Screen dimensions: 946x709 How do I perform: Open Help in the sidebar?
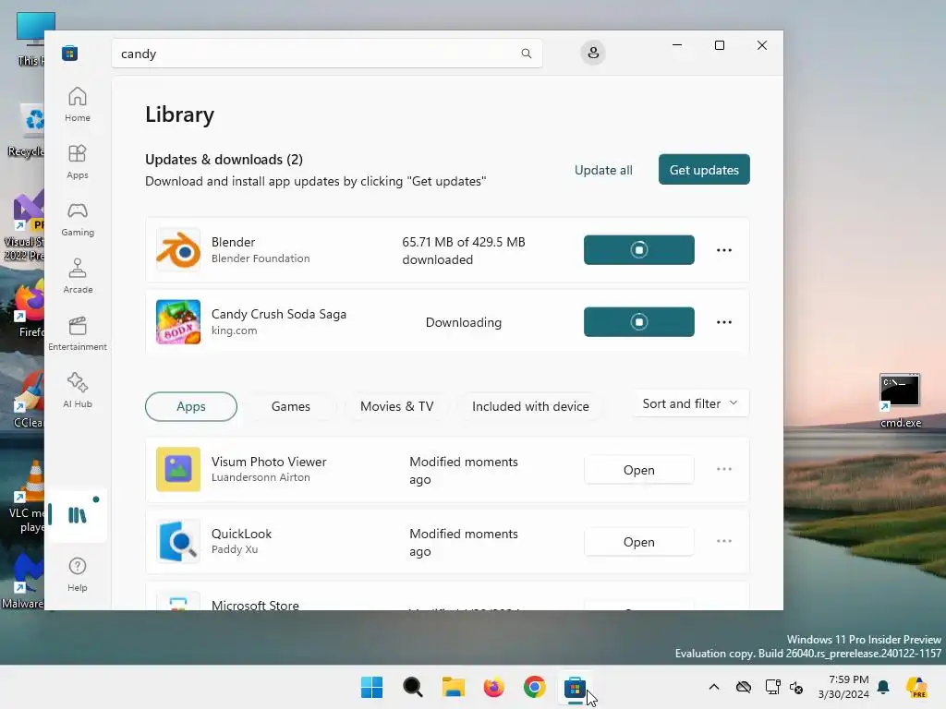point(78,574)
